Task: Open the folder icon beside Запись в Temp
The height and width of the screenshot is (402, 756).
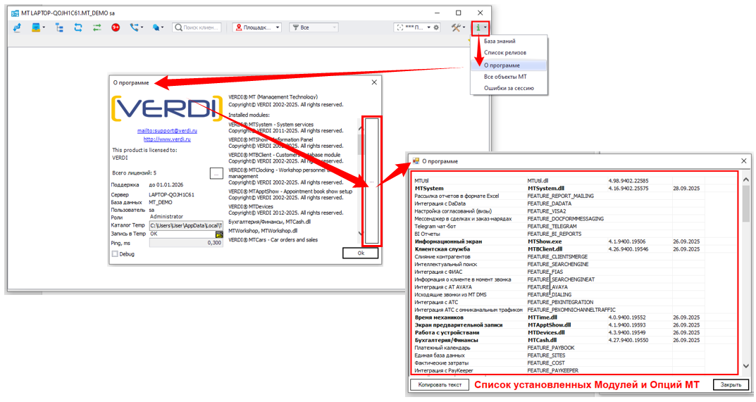Action: coord(219,234)
